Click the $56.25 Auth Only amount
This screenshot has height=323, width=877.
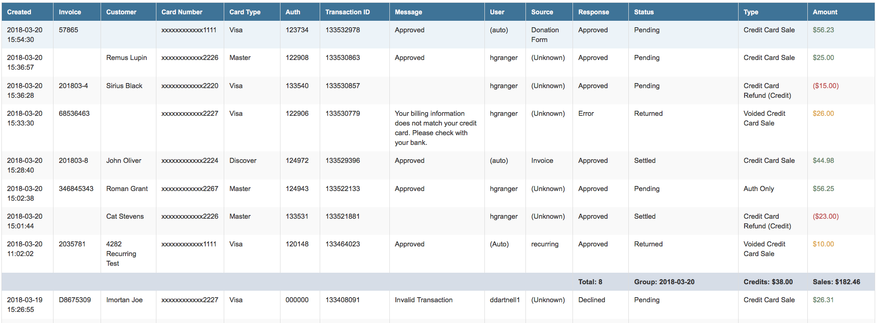tap(823, 189)
